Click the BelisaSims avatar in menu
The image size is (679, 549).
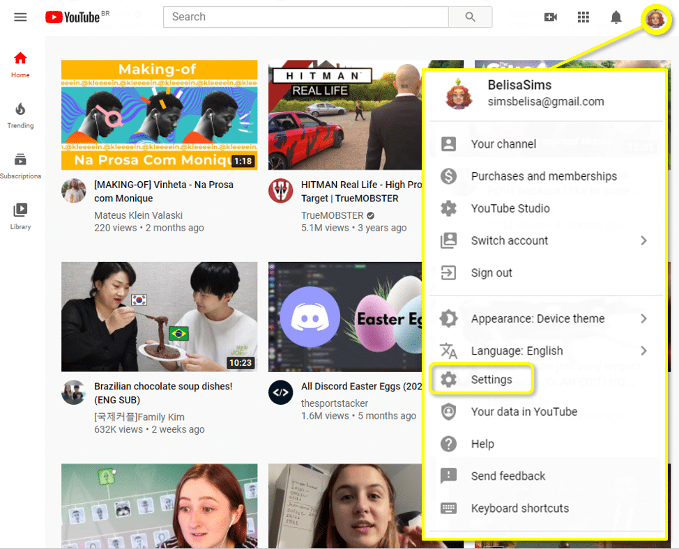click(x=459, y=93)
